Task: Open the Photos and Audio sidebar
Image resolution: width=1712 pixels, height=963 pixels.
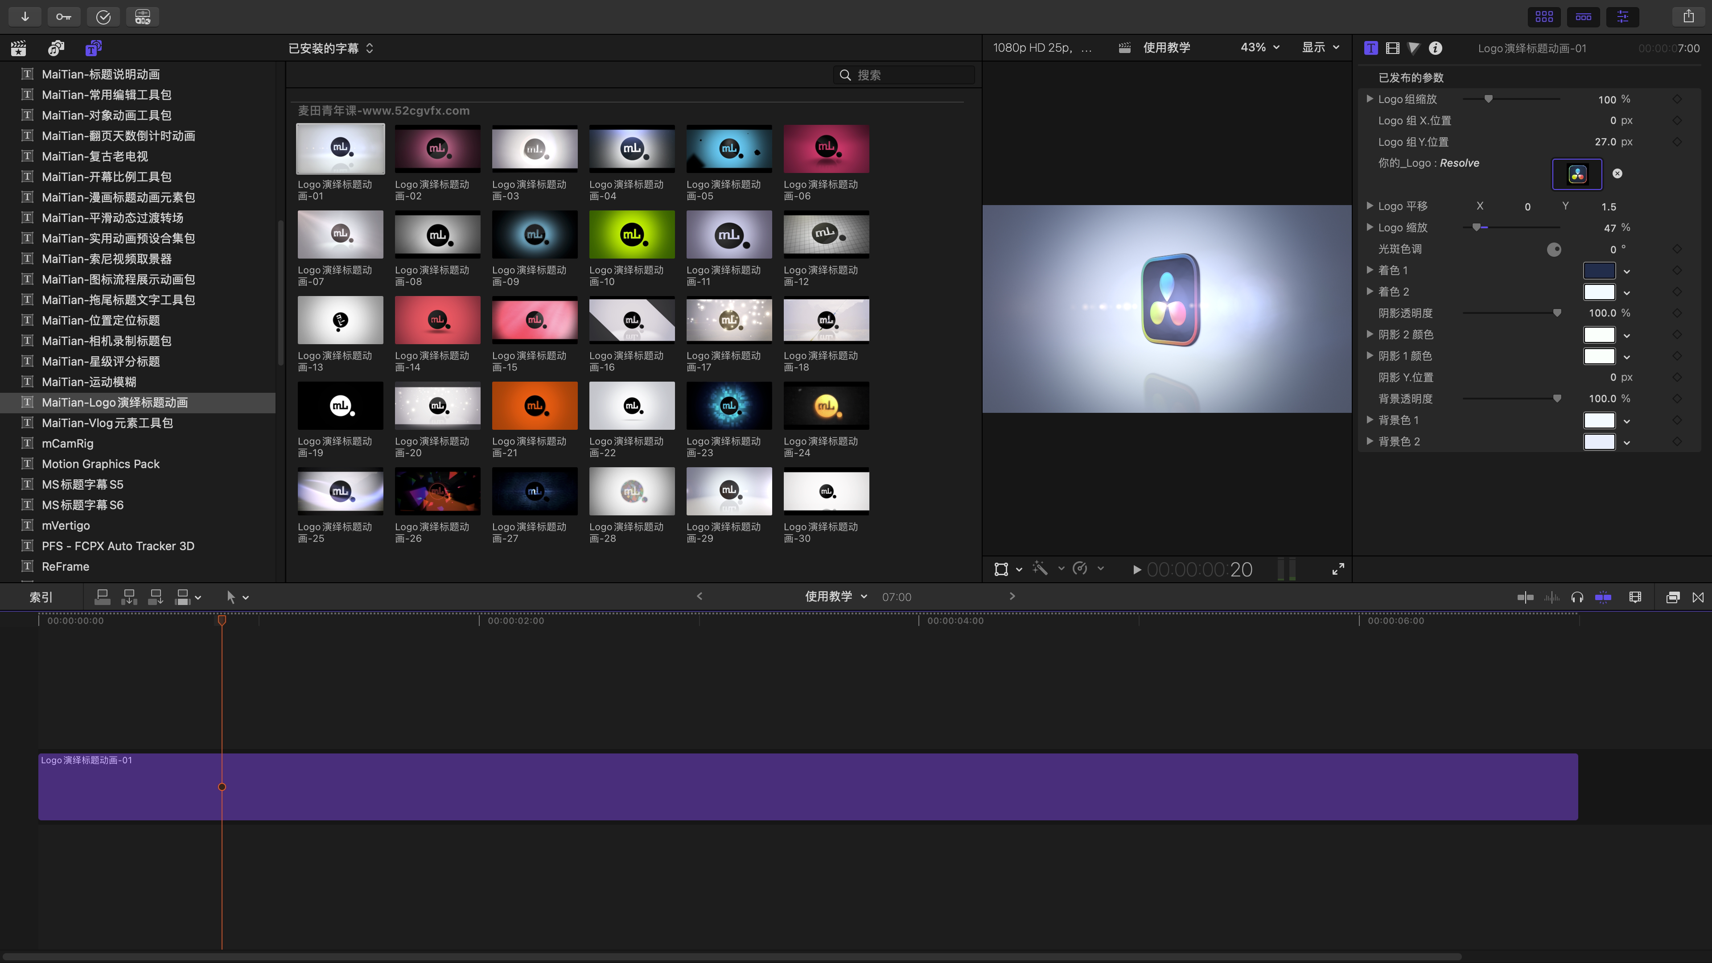Action: tap(56, 48)
